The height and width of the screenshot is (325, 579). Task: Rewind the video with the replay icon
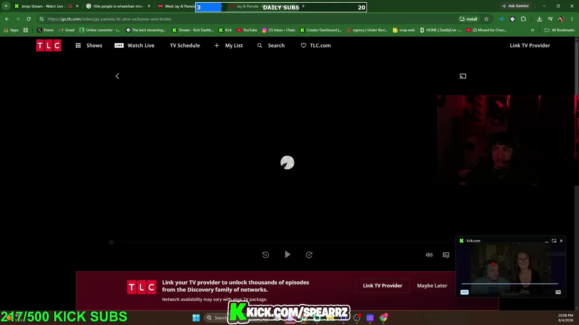(x=266, y=255)
